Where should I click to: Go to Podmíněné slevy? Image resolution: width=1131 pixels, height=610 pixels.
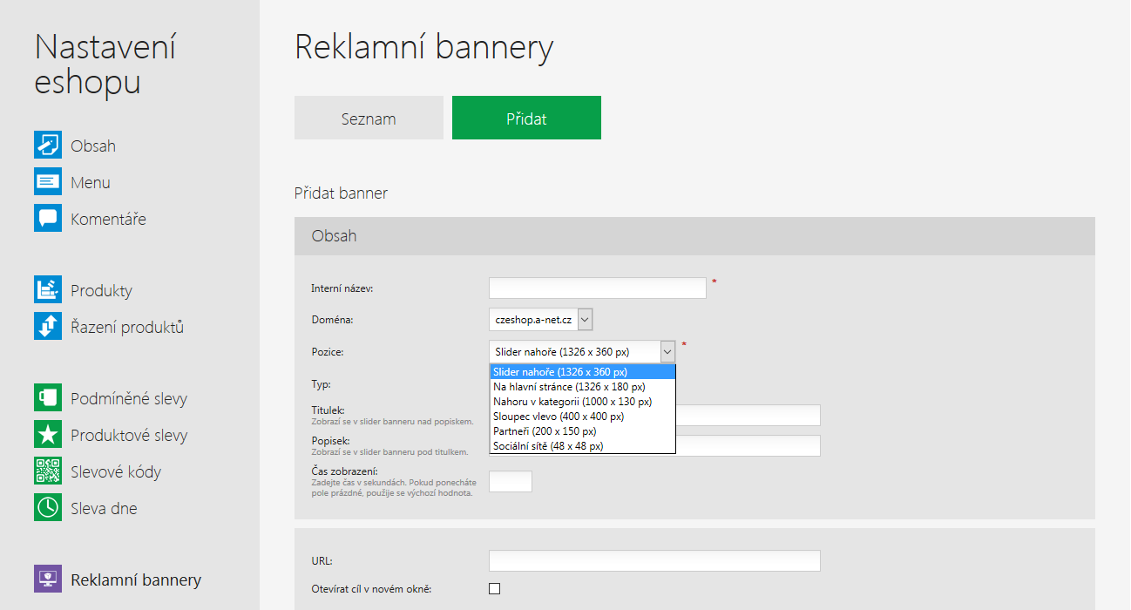coord(129,398)
